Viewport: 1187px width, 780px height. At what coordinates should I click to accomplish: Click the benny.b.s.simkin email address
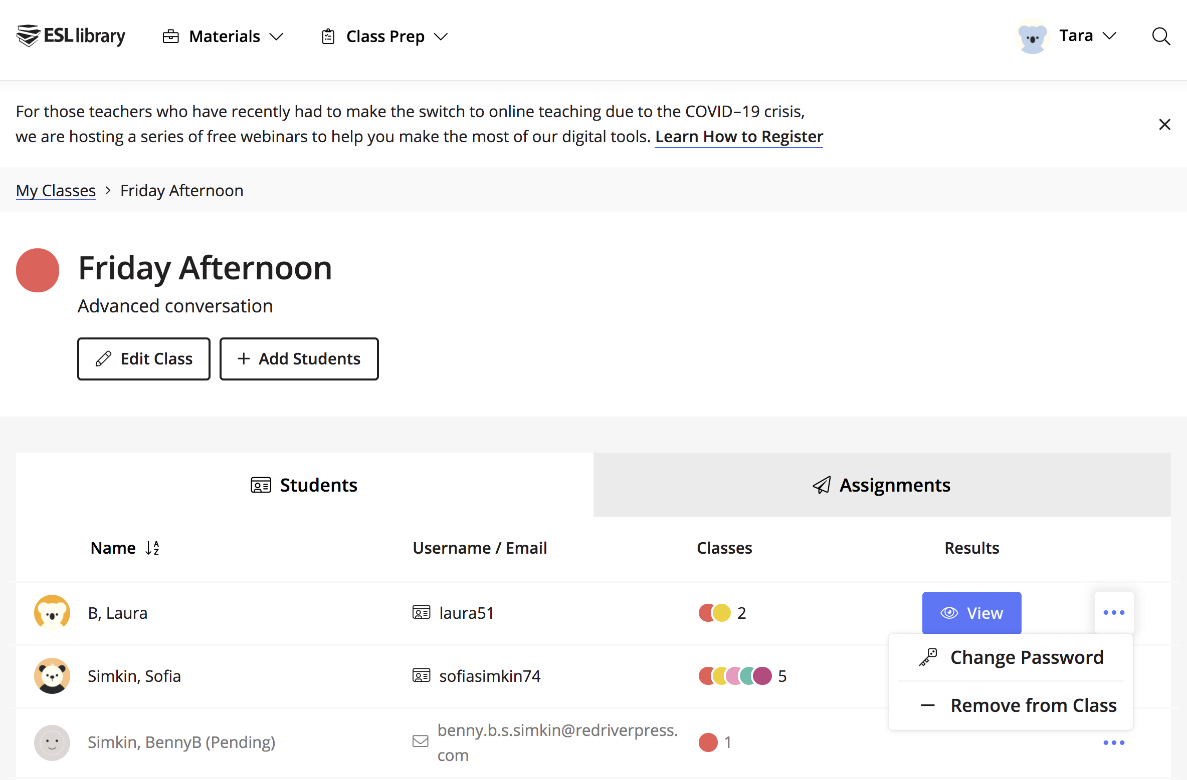click(557, 742)
